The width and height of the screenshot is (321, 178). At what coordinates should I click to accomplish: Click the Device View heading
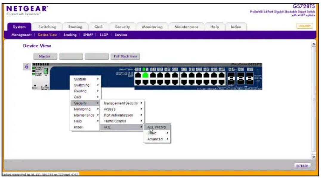37,46
